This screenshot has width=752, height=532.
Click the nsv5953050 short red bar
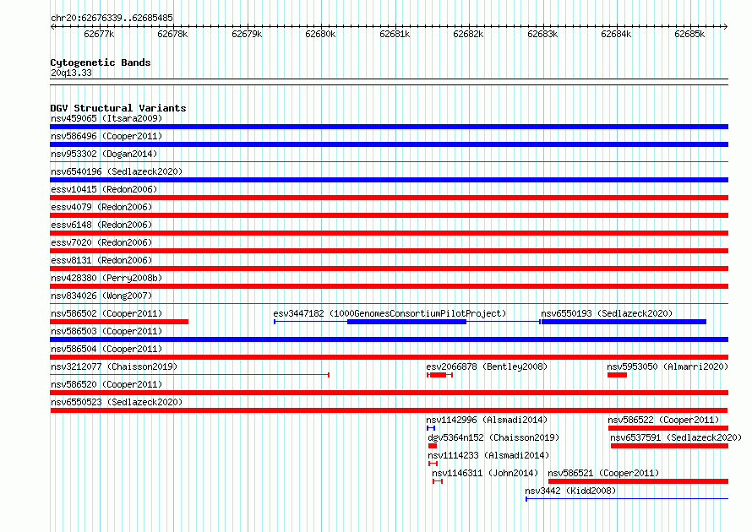point(618,375)
